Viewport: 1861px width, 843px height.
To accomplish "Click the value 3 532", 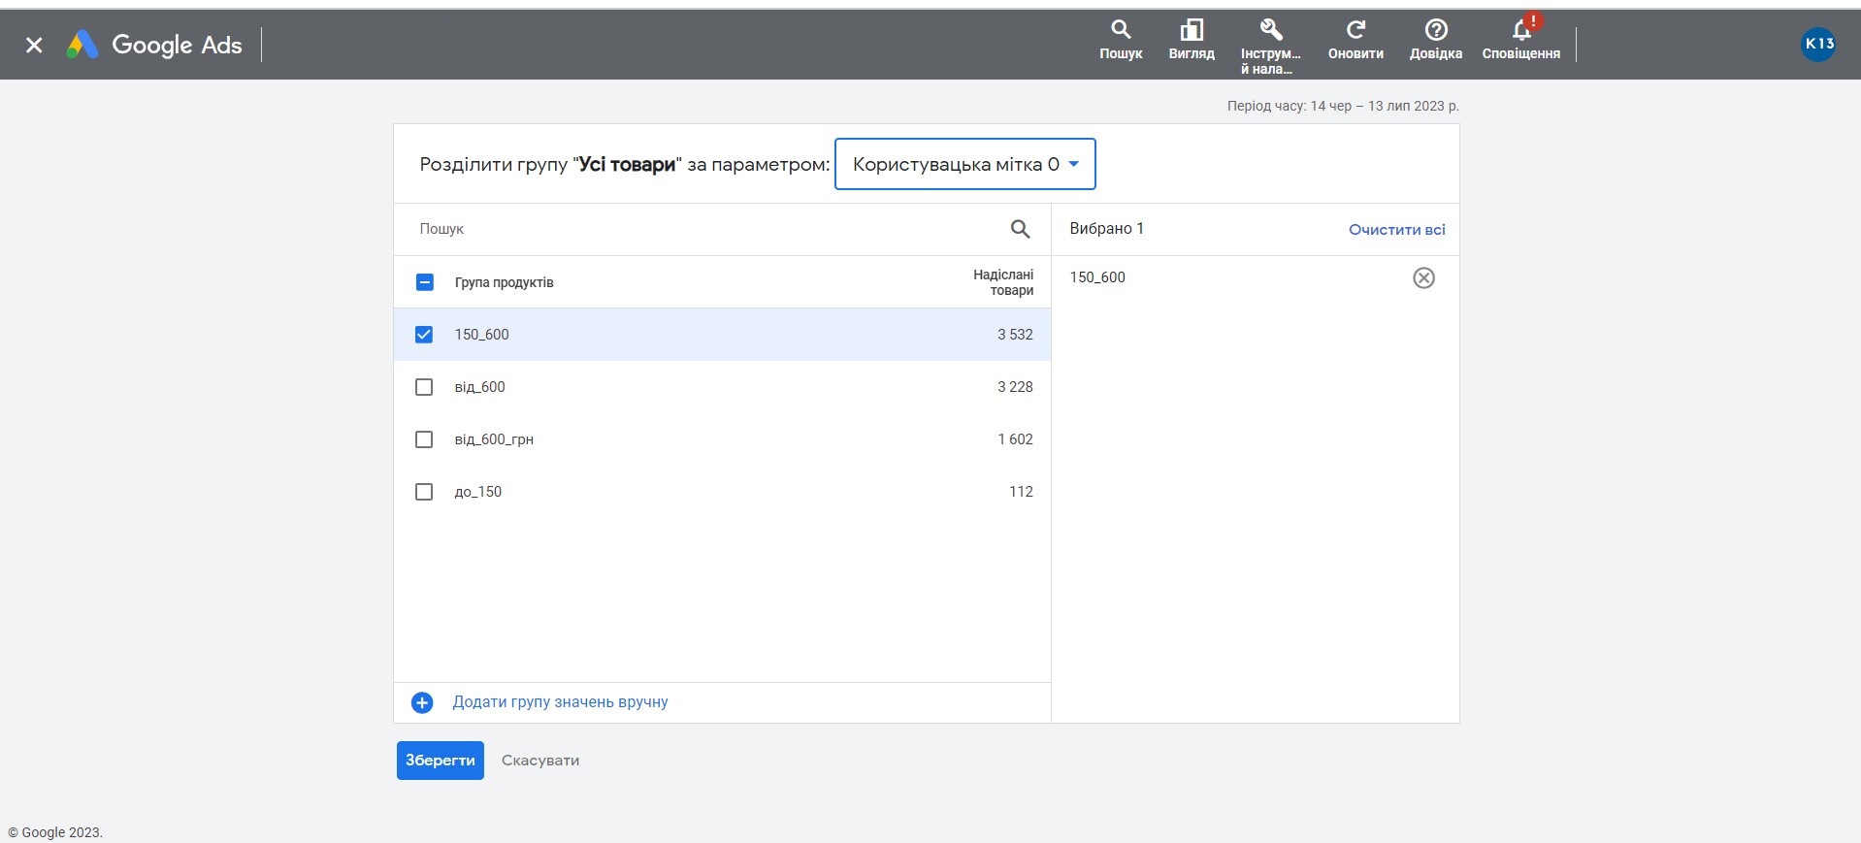I will [1015, 335].
